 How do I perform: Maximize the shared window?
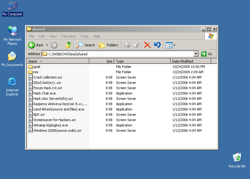click(208, 29)
